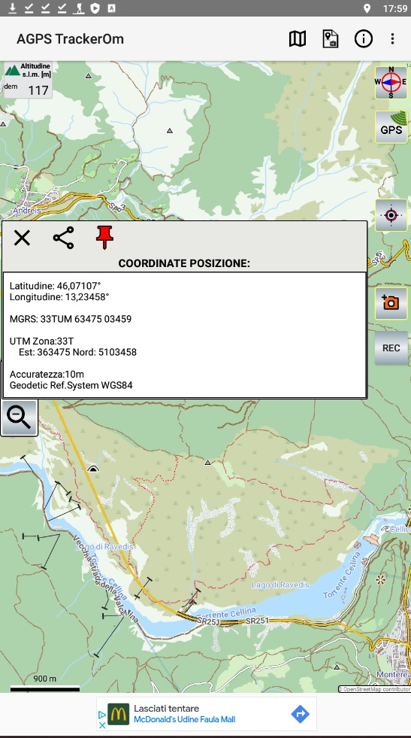This screenshot has width=411, height=738.
Task: Start track recording with REC button
Action: [391, 348]
